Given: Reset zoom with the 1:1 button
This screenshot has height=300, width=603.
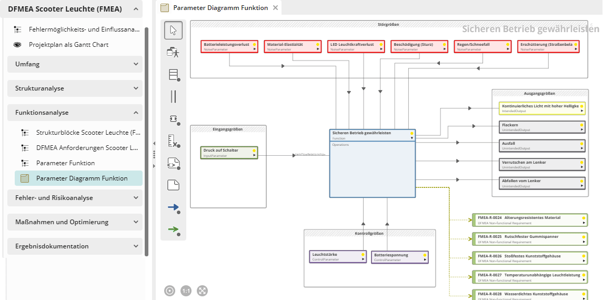Looking at the screenshot, I should click(x=186, y=291).
